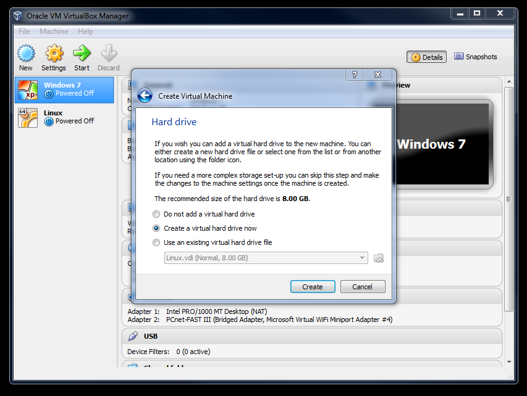Click the Linux 64-bit OS icon
The image size is (527, 396).
28,118
